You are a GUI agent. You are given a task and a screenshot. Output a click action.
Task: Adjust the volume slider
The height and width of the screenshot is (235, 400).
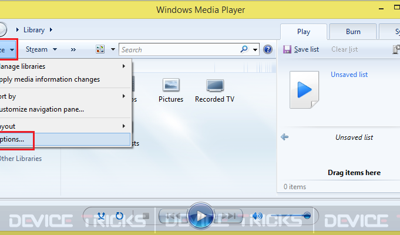tap(291, 216)
